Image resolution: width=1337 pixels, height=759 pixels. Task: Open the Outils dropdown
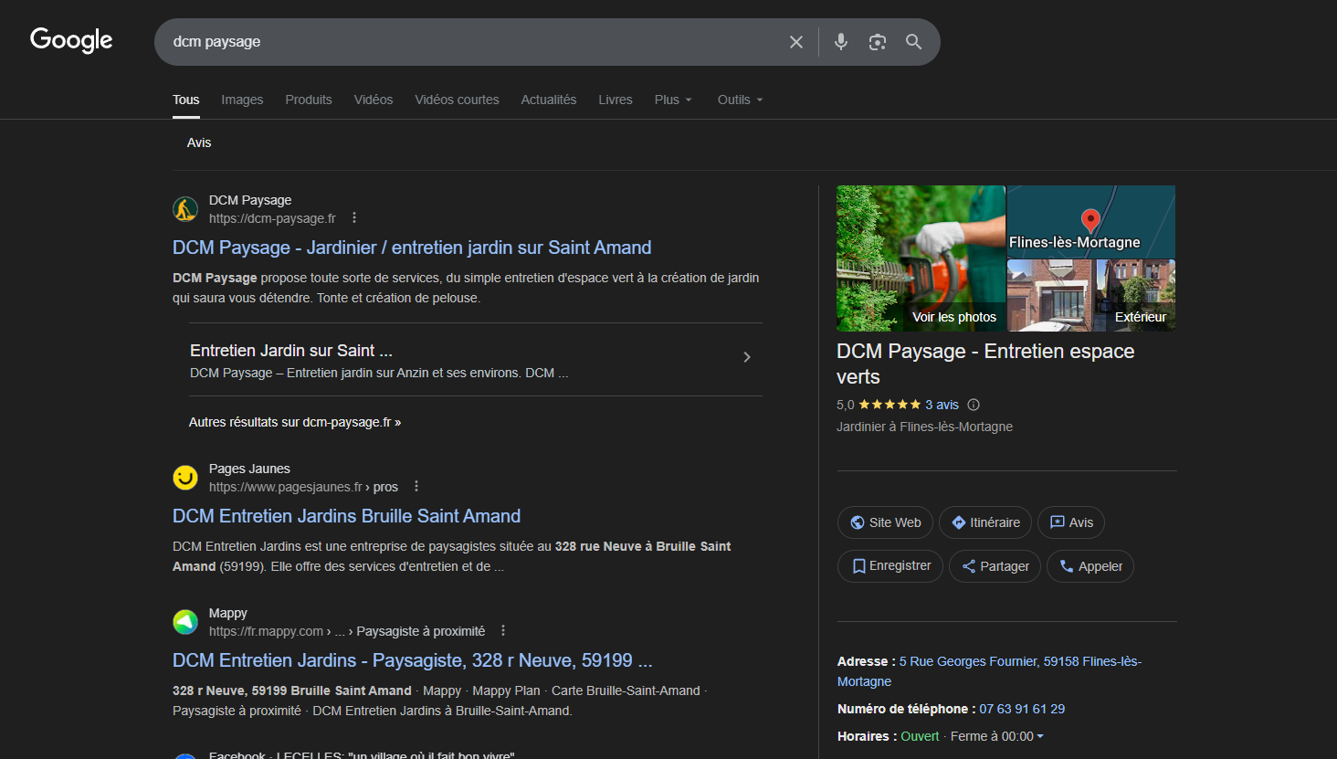click(x=740, y=100)
